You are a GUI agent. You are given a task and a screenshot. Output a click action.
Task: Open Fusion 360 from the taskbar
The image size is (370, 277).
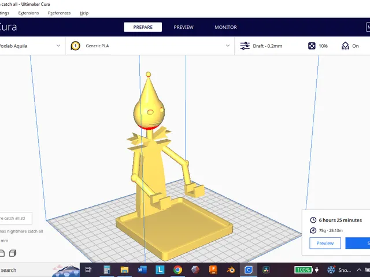click(x=213, y=269)
